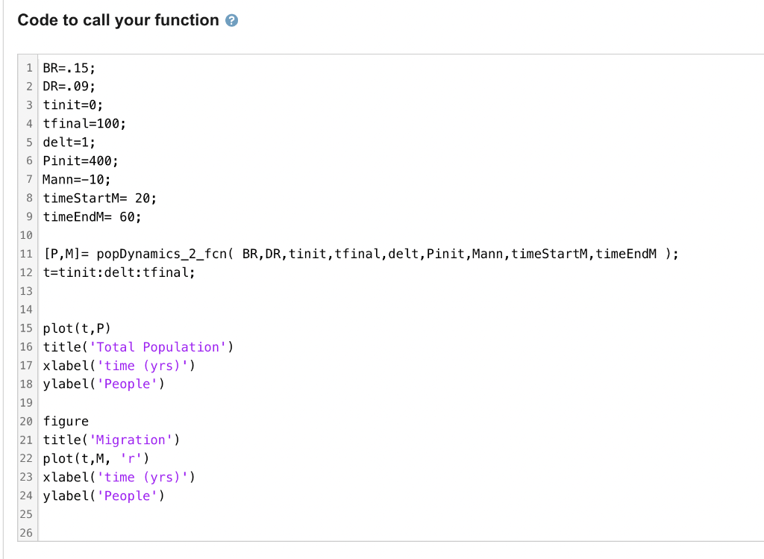The width and height of the screenshot is (764, 559).
Task: Click the 'Total Population' title string
Action: [158, 347]
